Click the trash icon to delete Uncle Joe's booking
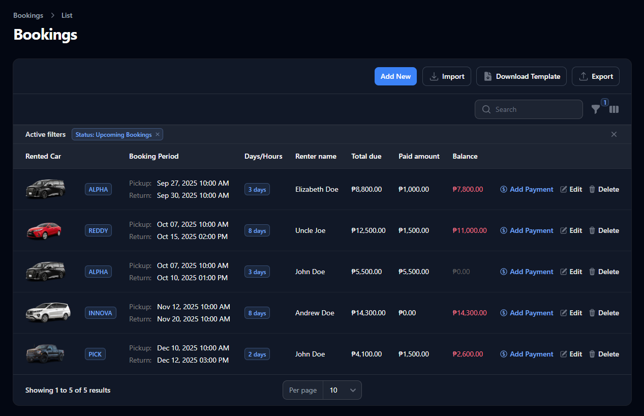 coord(592,230)
